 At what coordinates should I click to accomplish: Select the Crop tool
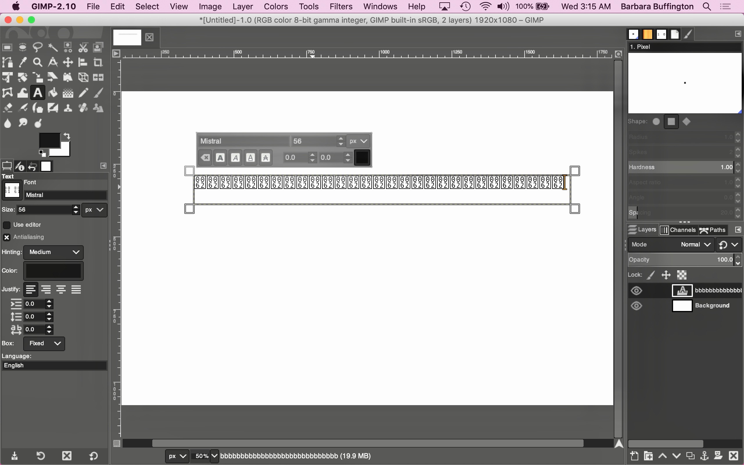pos(98,62)
